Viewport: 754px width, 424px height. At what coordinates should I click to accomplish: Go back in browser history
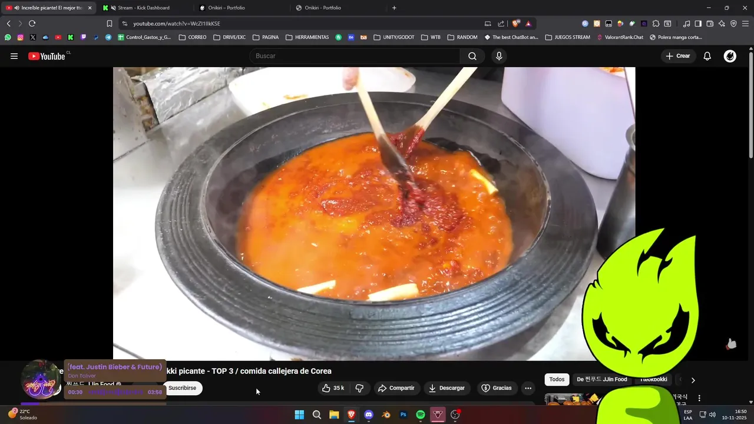pyautogui.click(x=8, y=24)
